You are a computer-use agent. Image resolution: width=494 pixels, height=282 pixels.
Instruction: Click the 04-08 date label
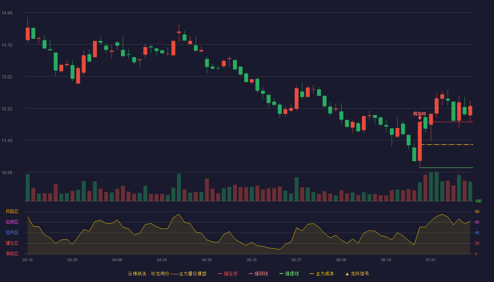[x=117, y=260]
